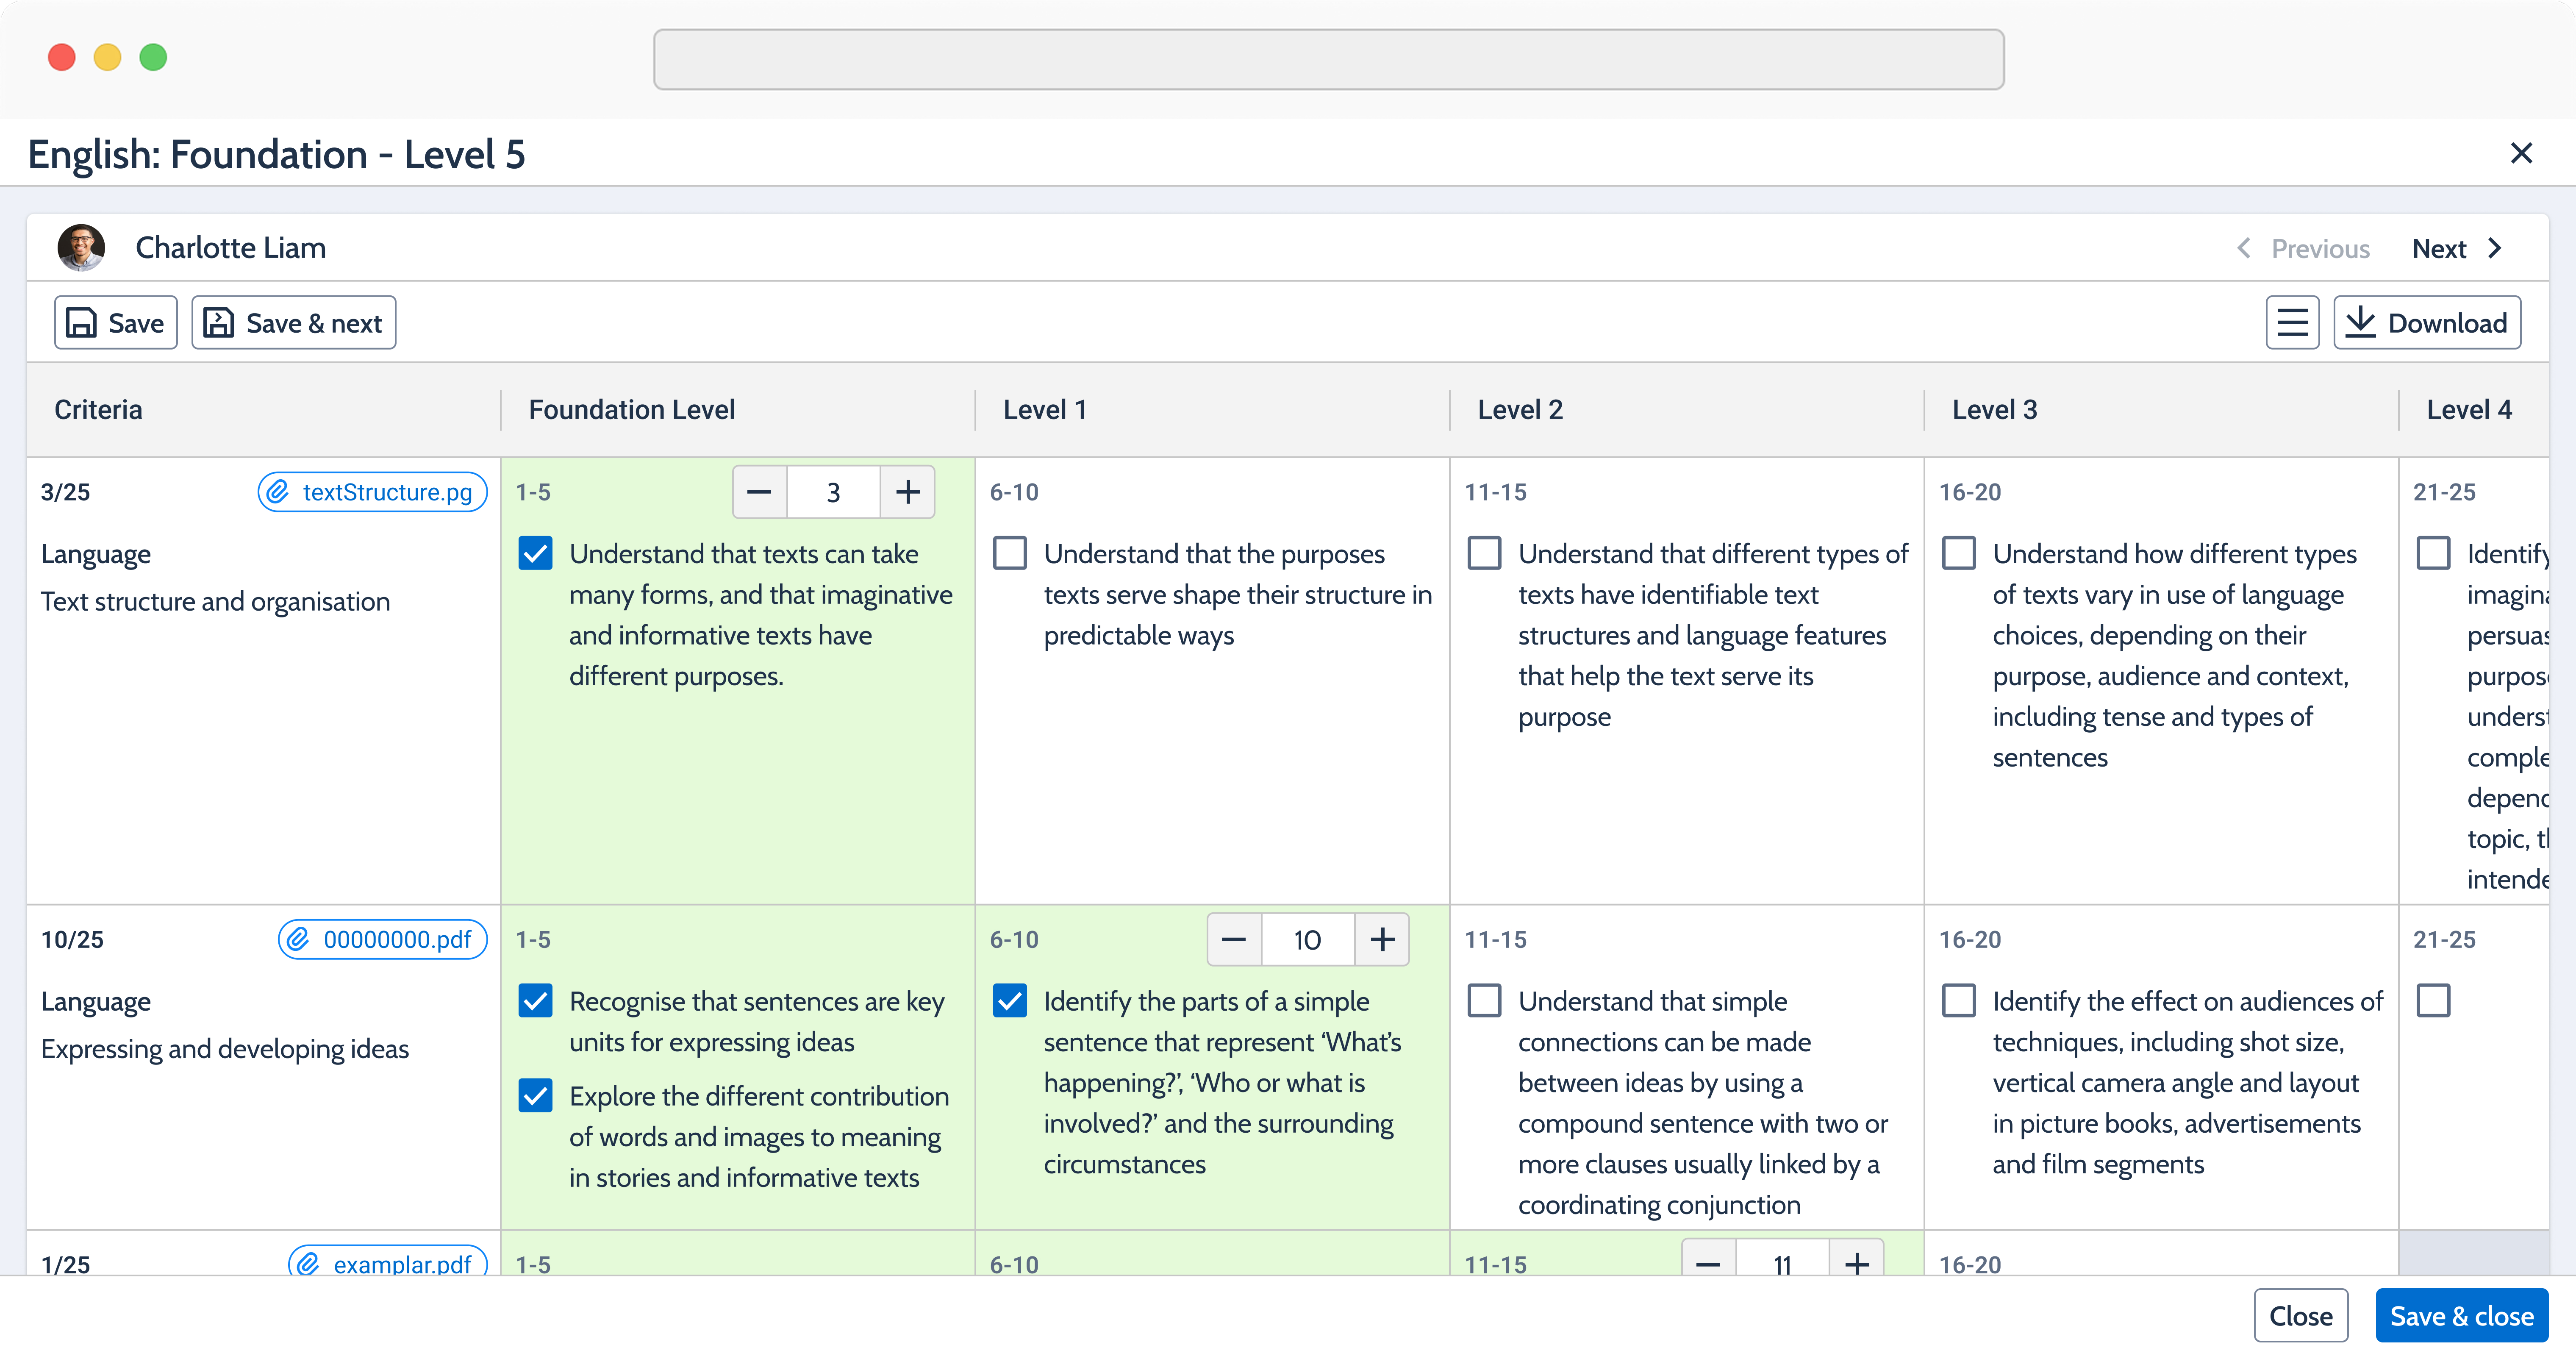Click the yellow macOS minimize button
Screen dimensions: 2576x1356
tap(107, 57)
